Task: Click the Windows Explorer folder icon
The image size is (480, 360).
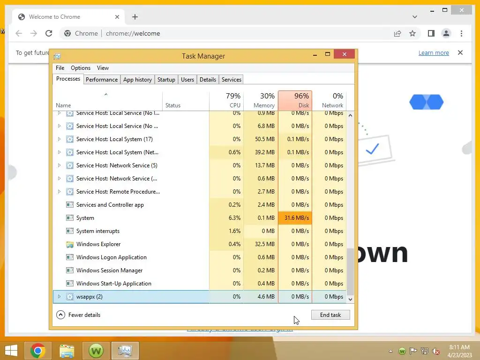Action: (70, 244)
